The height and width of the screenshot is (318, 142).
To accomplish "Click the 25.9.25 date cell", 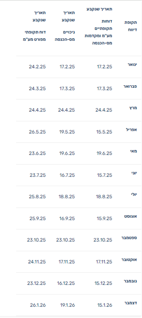I will (x=38, y=219).
